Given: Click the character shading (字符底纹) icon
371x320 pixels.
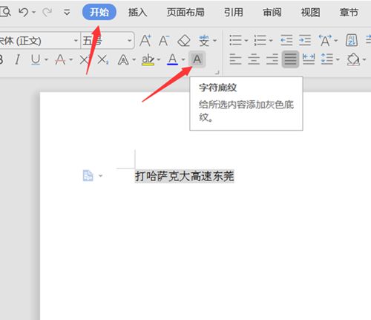Looking at the screenshot, I should pyautogui.click(x=197, y=59).
